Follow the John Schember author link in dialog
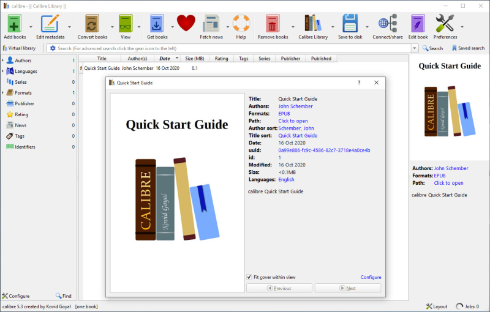490x312 pixels. 295,106
